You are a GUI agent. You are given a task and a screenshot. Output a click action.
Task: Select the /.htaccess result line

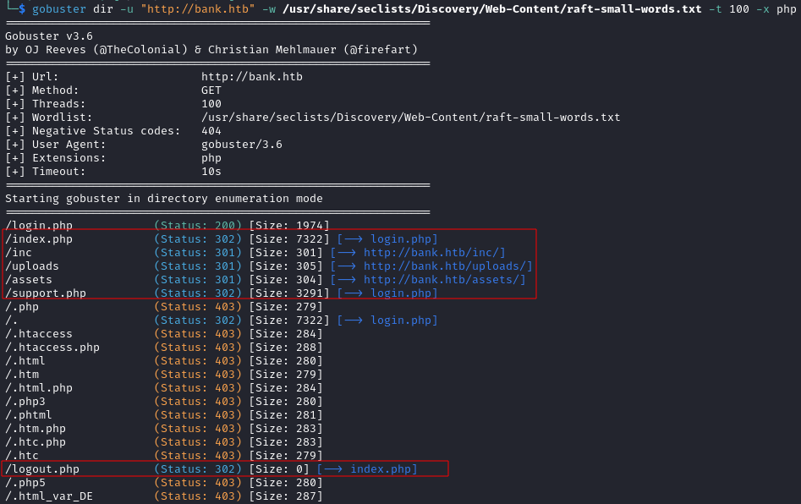pyautogui.click(x=164, y=334)
